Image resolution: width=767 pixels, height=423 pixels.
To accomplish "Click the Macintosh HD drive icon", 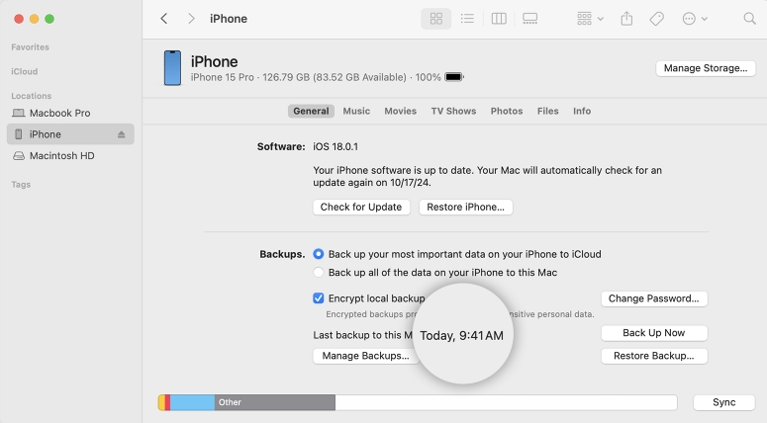I will pyautogui.click(x=19, y=156).
